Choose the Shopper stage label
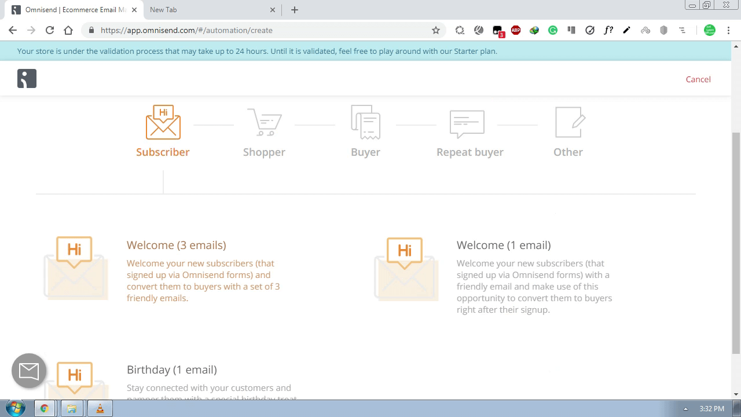Screen dimensions: 741x417 click(264, 152)
